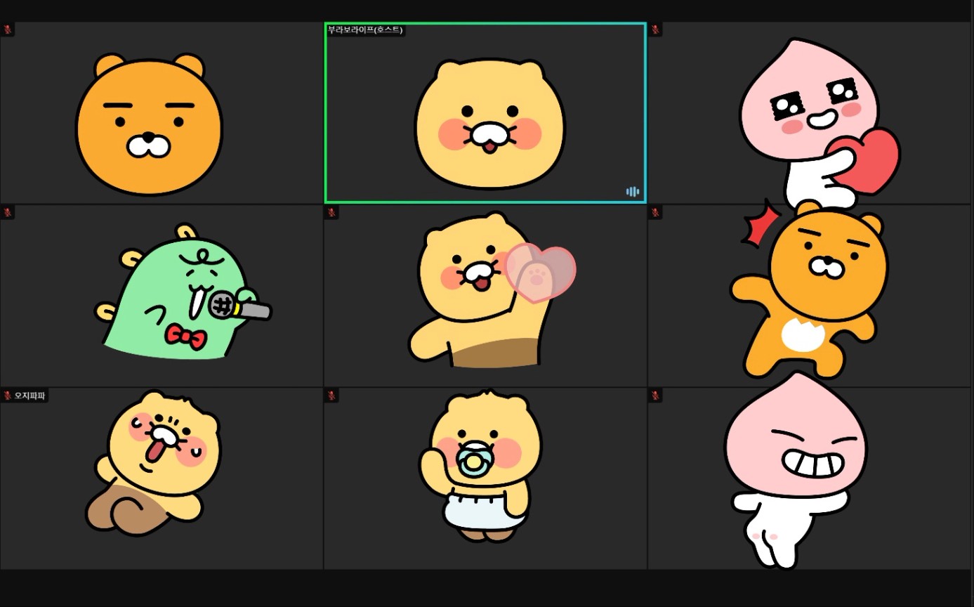Screen dimensions: 974x607
Task: Click muted mic icon on Choonsik pink heart tile
Action: click(x=331, y=212)
